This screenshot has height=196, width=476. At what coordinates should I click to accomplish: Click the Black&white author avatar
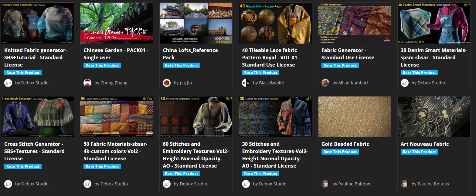(x=246, y=83)
